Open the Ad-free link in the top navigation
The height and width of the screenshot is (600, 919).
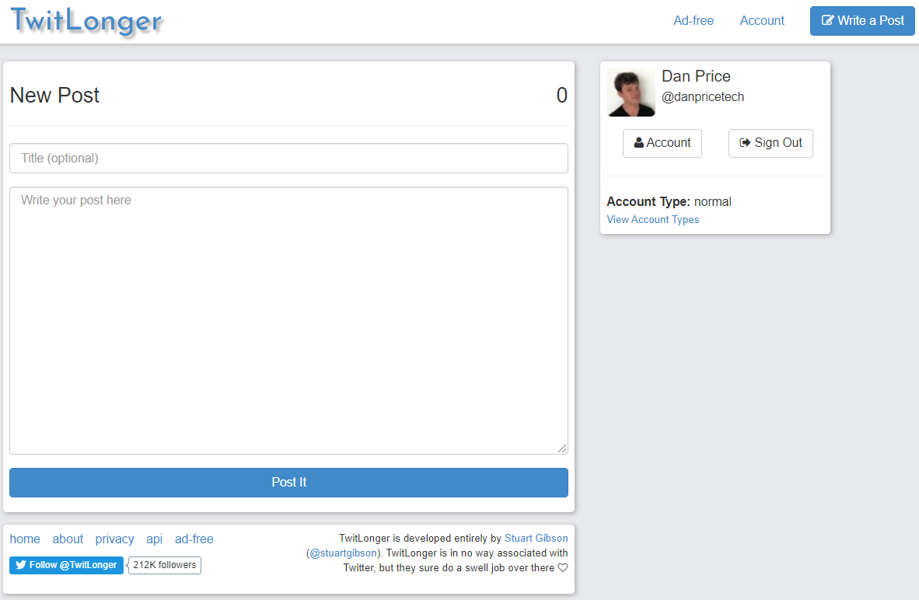pos(694,20)
